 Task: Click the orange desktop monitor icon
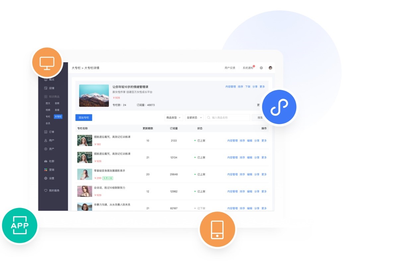point(47,63)
